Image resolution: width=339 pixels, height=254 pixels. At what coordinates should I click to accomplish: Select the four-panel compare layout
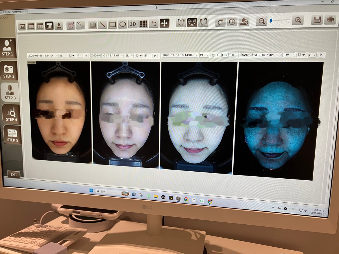[x=49, y=26]
